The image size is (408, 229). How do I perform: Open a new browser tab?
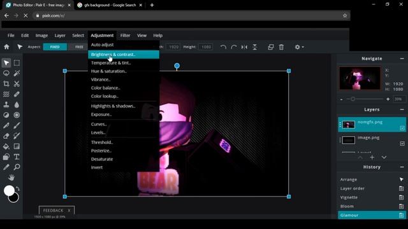[x=152, y=5]
